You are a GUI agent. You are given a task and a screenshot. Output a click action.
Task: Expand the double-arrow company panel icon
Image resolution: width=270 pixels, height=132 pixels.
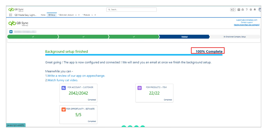click(11, 32)
